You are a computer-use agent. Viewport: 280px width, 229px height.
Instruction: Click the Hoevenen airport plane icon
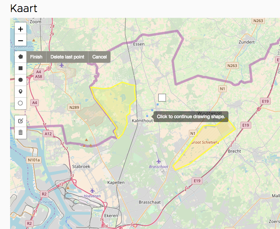coord(92,190)
